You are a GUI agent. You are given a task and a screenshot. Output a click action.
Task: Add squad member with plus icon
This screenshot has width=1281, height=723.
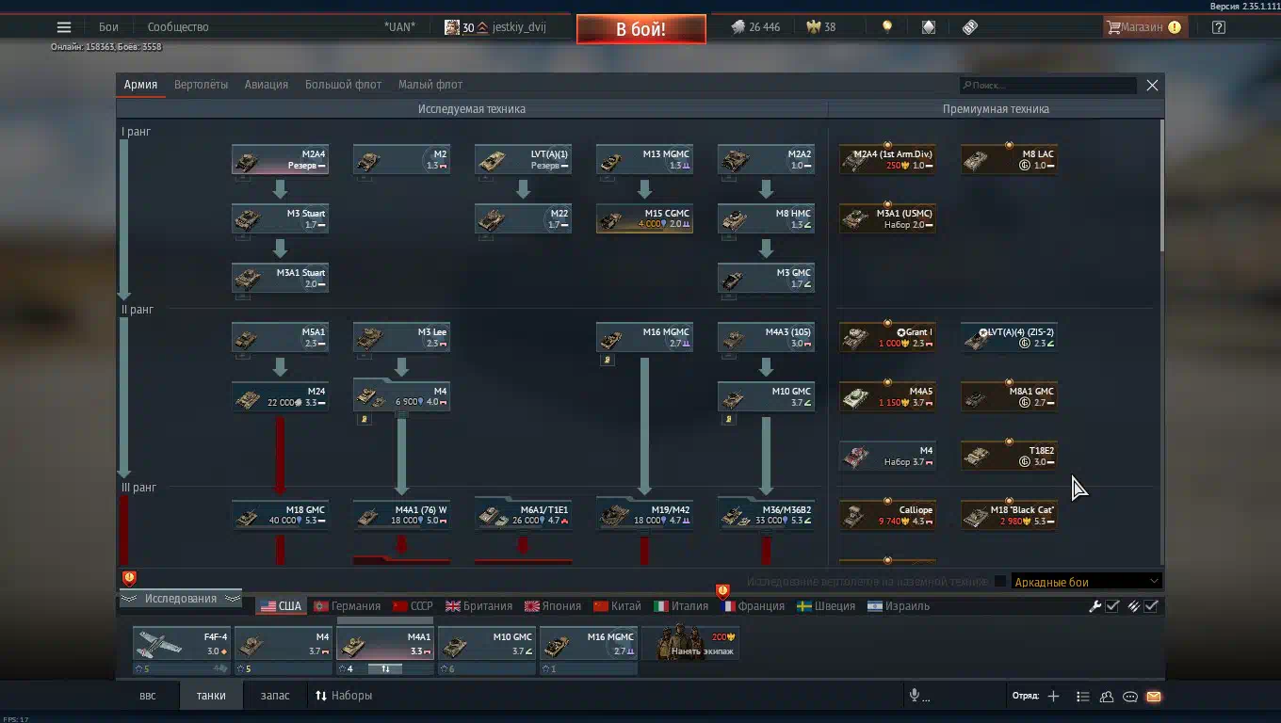pos(1054,697)
